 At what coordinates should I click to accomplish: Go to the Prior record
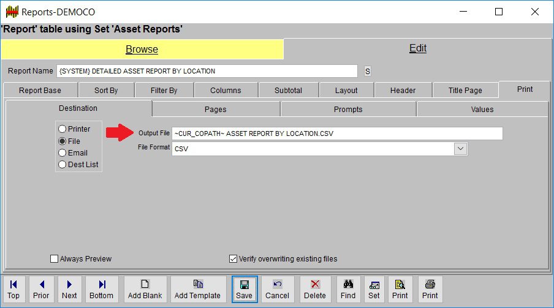(x=41, y=289)
